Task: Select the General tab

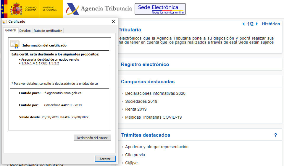Action: (x=11, y=30)
